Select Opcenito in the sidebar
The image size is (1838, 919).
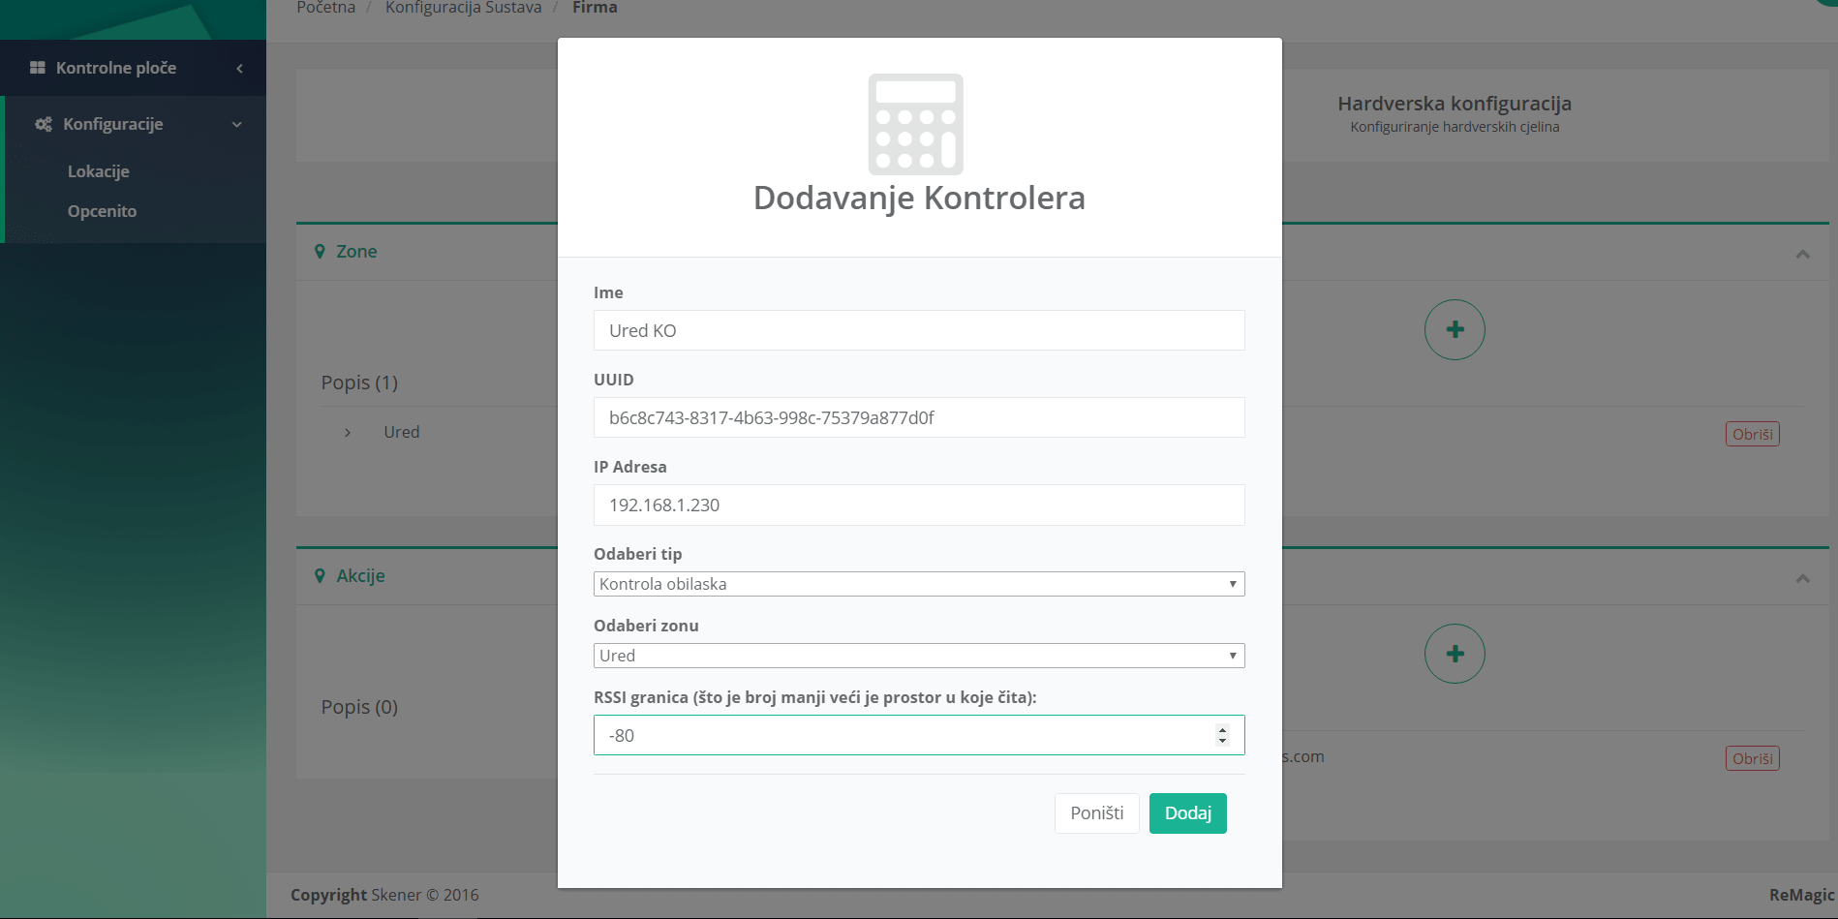pos(102,210)
